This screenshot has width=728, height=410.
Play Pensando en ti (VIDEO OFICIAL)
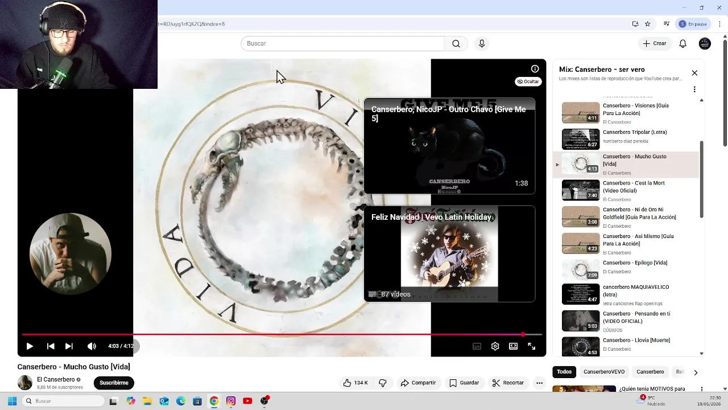626,321
